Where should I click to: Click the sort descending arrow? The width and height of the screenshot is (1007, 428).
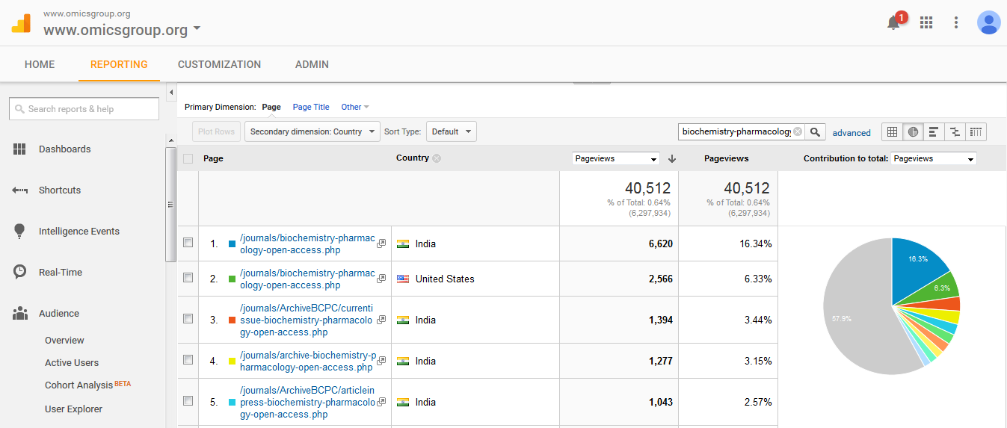[x=672, y=158]
